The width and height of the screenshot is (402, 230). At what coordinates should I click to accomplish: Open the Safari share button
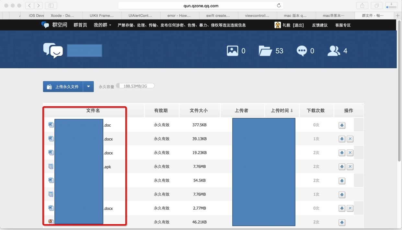362,5
